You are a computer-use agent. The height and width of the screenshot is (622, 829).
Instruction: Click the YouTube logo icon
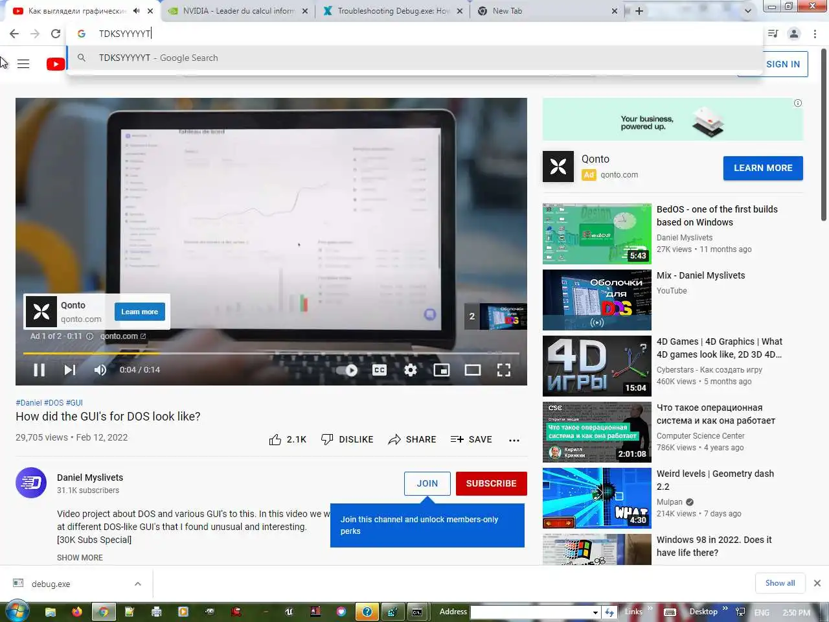[x=56, y=63]
